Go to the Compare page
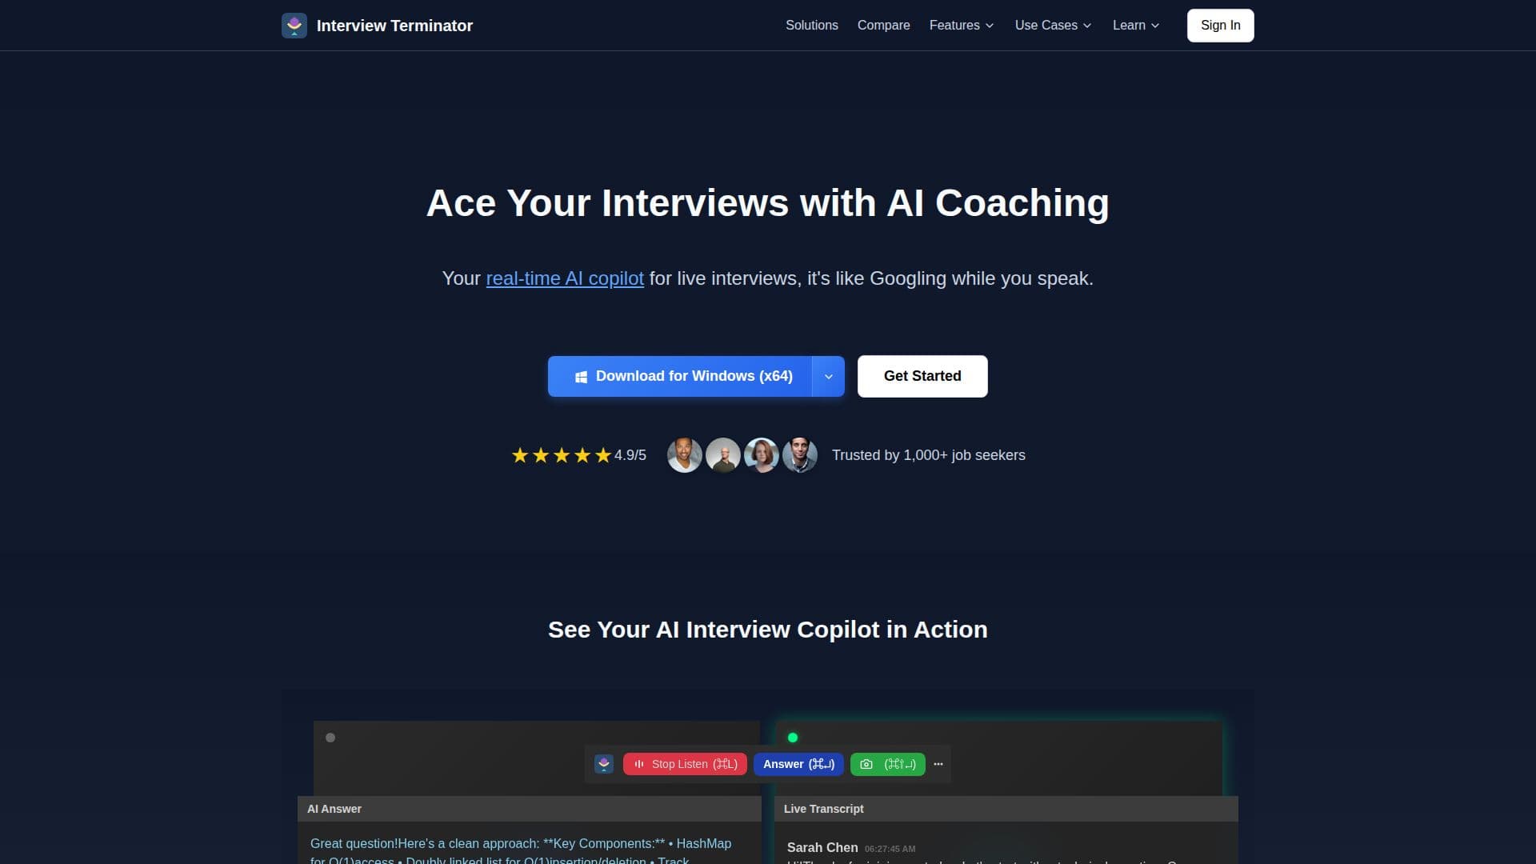This screenshot has height=864, width=1536. (883, 26)
